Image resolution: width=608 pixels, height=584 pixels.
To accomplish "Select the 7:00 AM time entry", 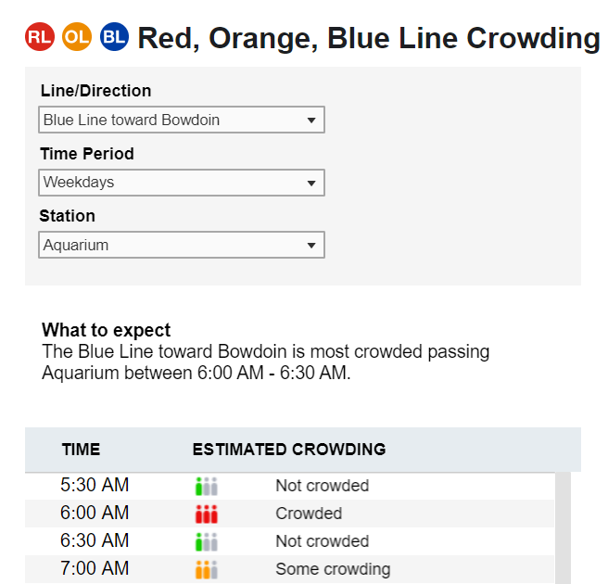I will pyautogui.click(x=95, y=568).
